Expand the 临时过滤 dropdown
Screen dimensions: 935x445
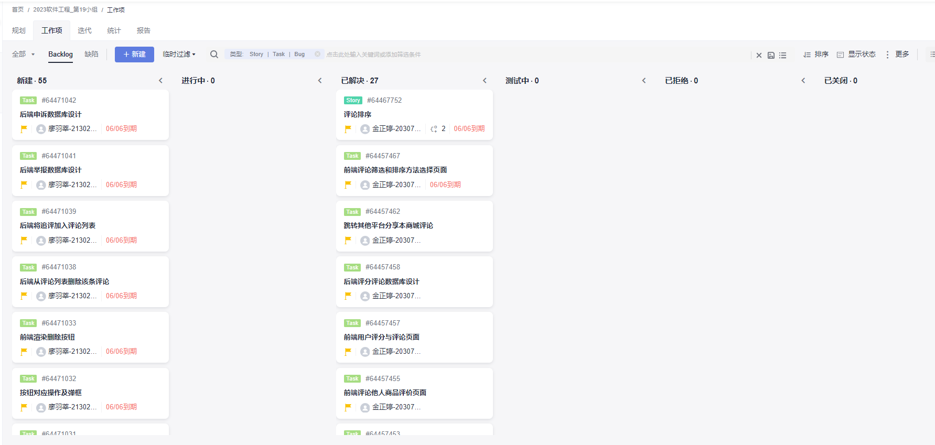point(179,54)
